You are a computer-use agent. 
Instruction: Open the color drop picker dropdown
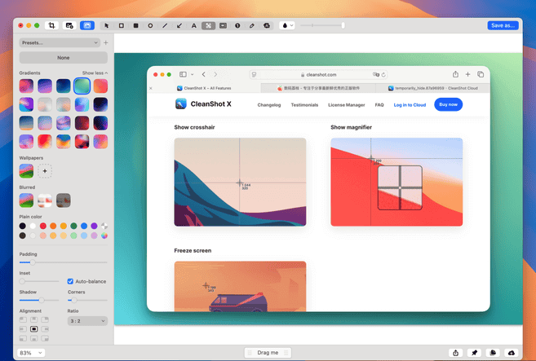click(x=287, y=25)
